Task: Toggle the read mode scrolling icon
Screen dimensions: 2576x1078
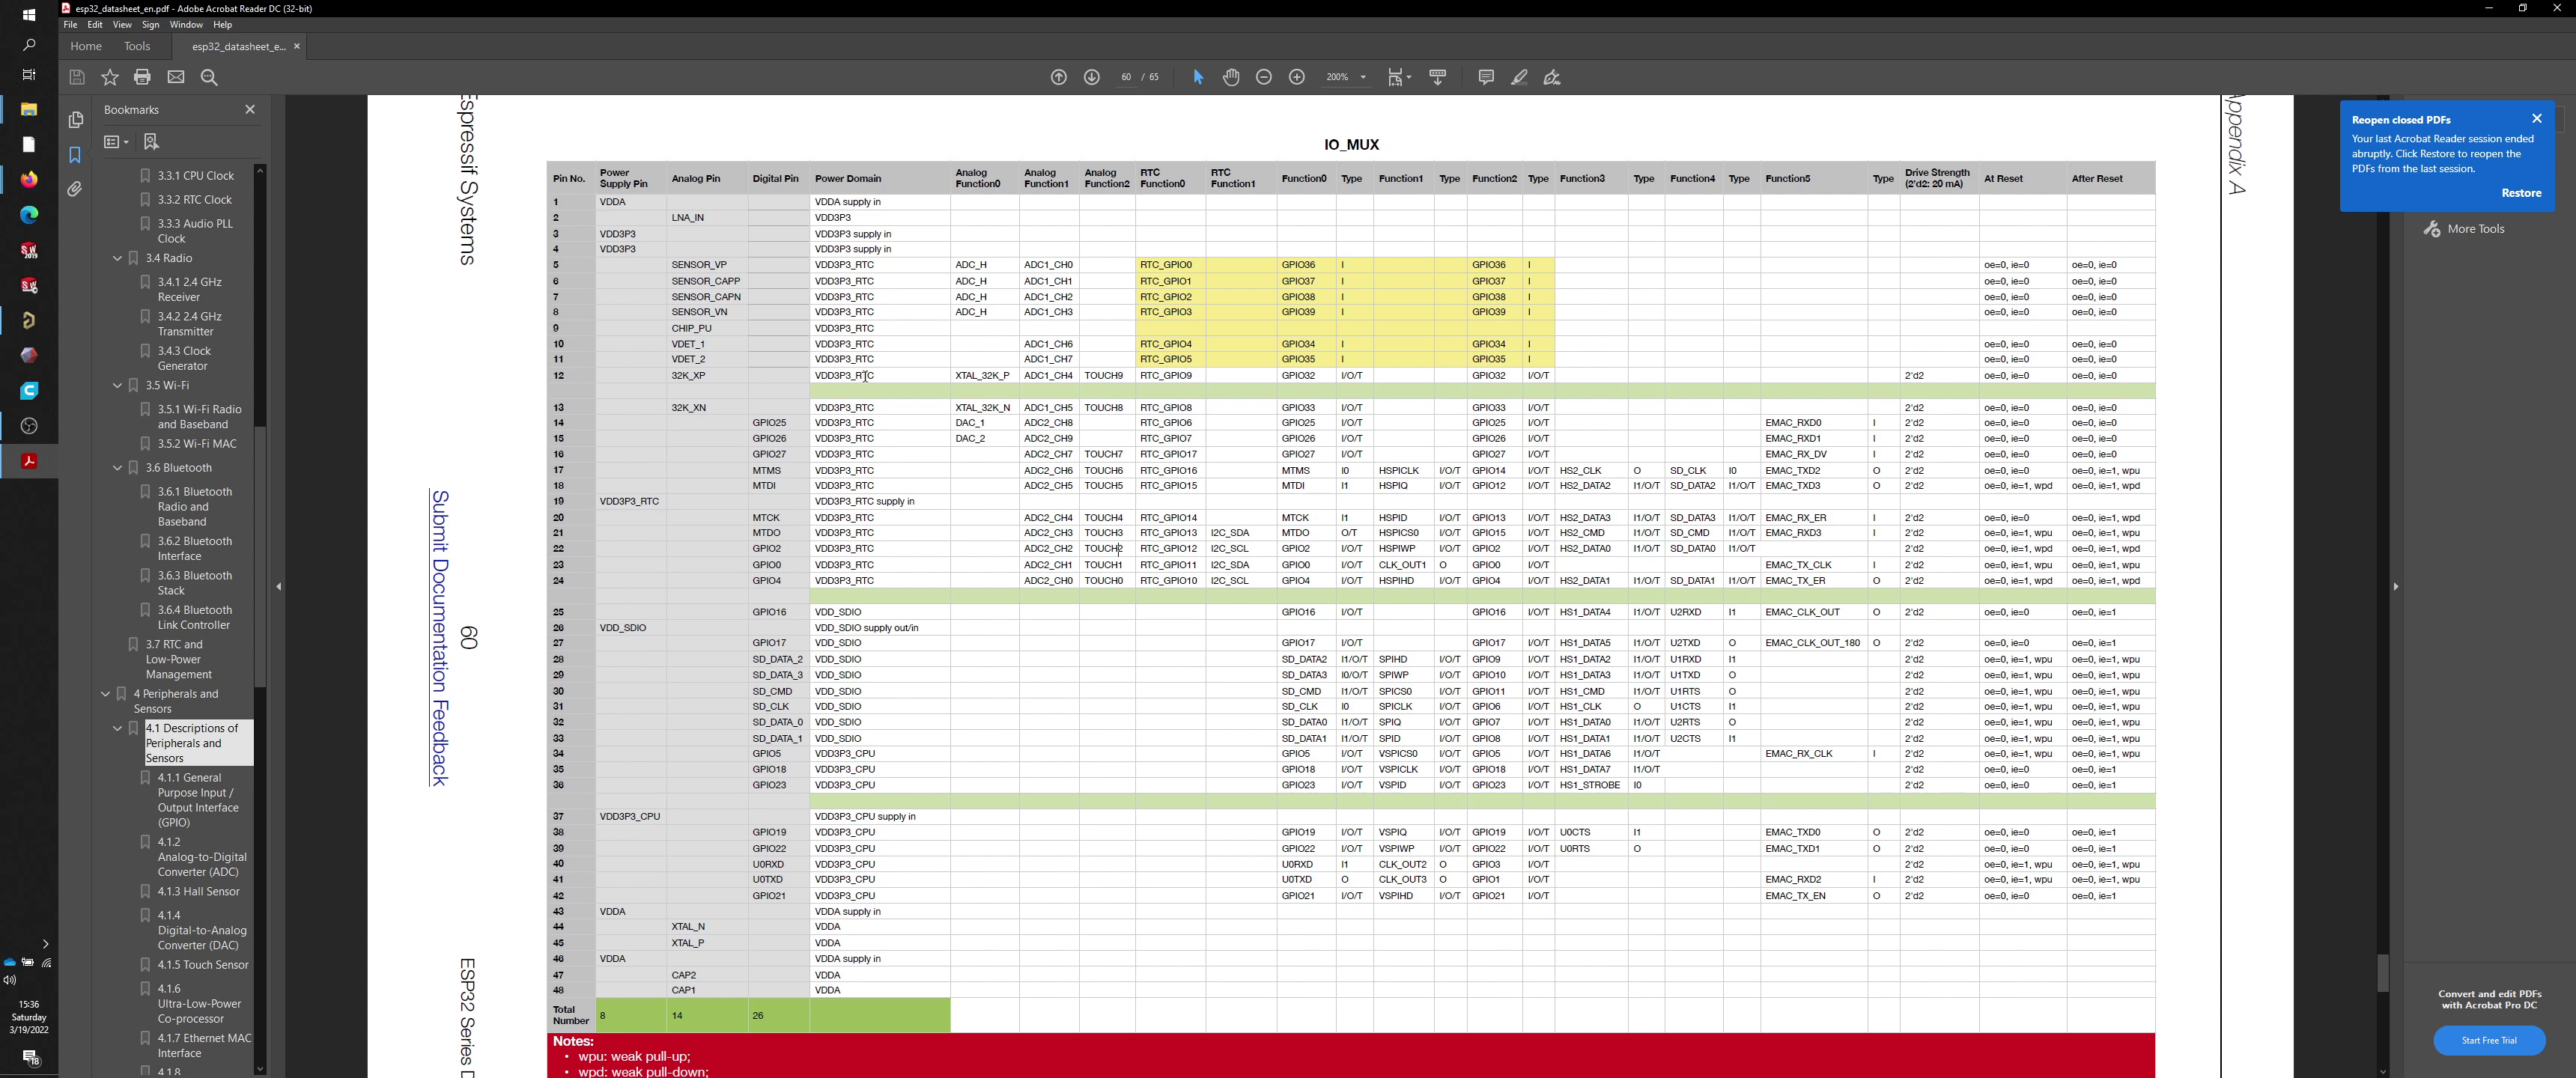Action: coord(1438,77)
